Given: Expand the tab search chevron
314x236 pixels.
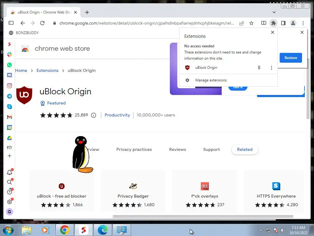Looking at the screenshot, I should [274, 12].
